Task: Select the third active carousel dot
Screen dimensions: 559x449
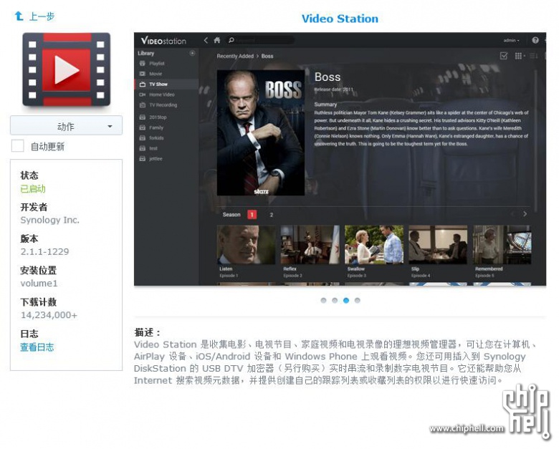Action: coord(346,300)
